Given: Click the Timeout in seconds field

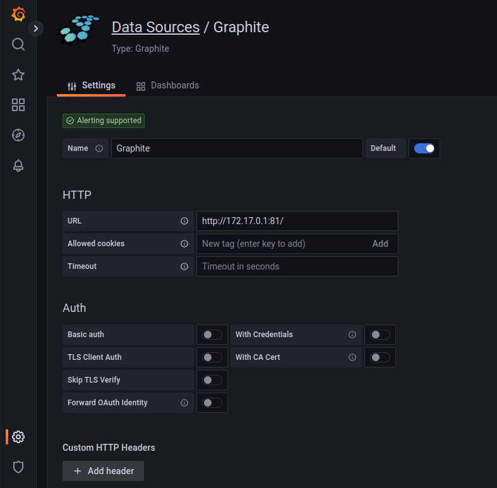Looking at the screenshot, I should click(297, 266).
